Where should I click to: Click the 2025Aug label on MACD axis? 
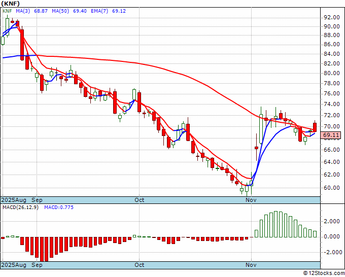[14, 265]
